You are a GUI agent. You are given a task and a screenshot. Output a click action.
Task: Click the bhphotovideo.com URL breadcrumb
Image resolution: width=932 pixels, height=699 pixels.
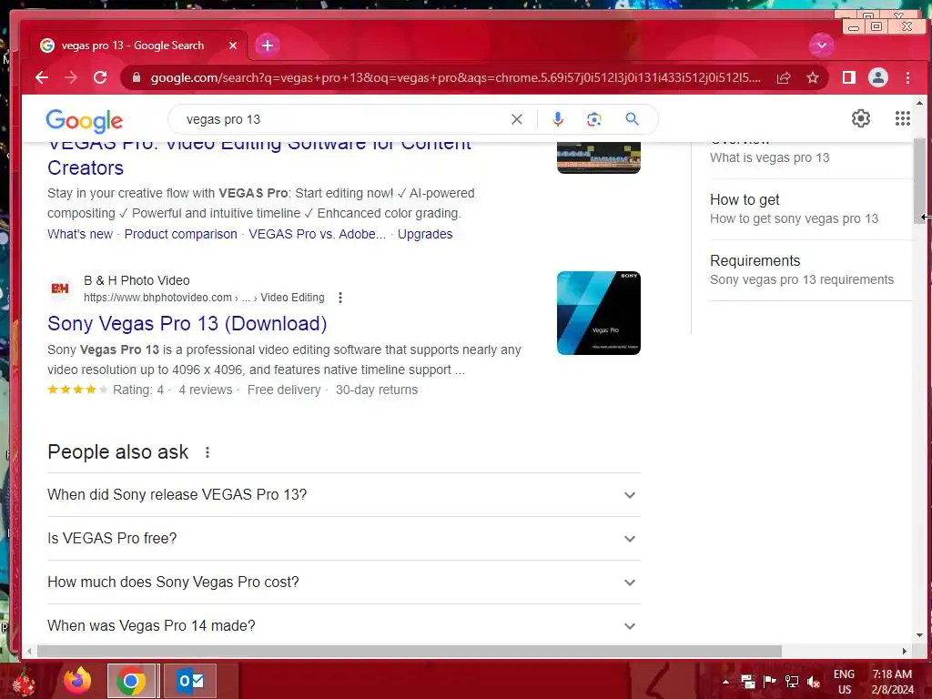pos(204,298)
